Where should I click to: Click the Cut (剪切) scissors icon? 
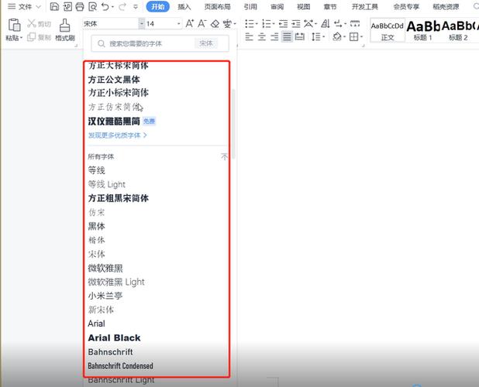pos(32,23)
